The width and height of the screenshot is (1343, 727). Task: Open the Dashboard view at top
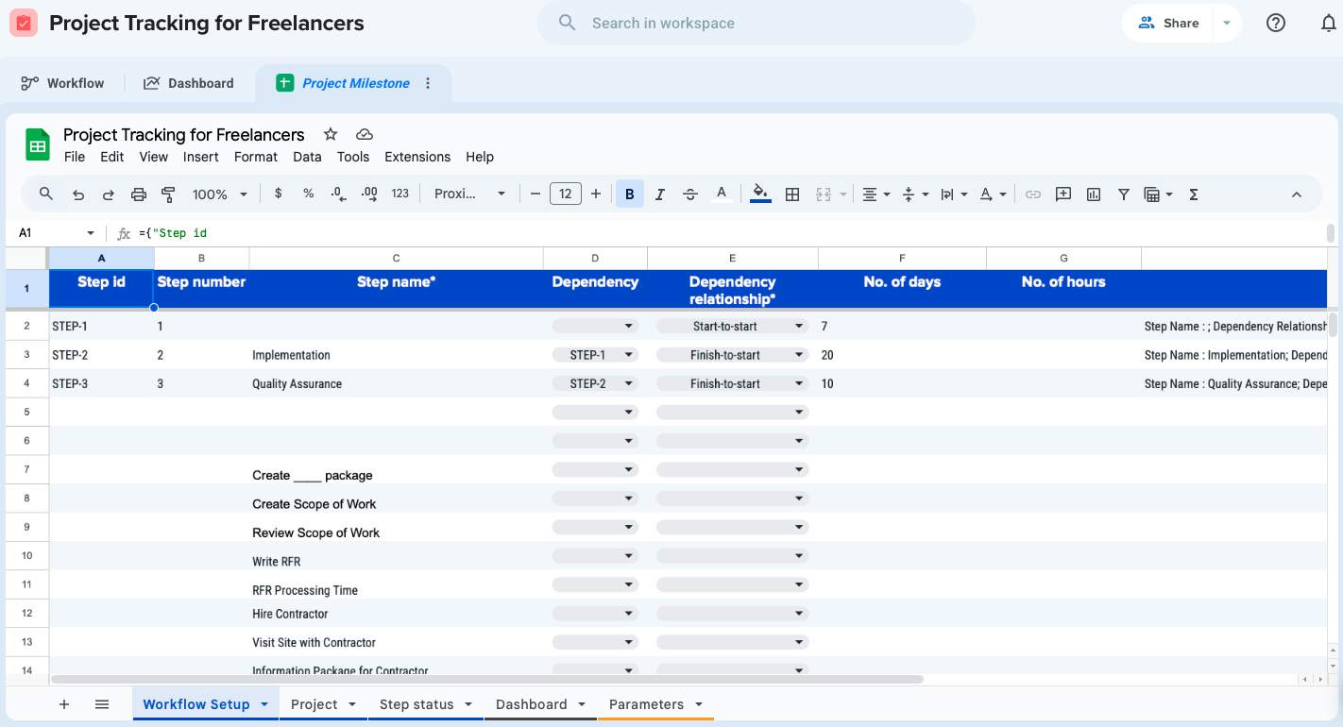pos(189,83)
